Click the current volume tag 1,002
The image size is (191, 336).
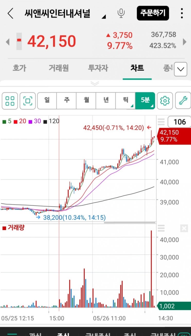[x=174, y=306]
